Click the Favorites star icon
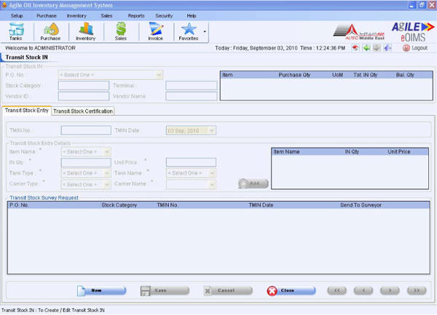The image size is (437, 315). [189, 31]
